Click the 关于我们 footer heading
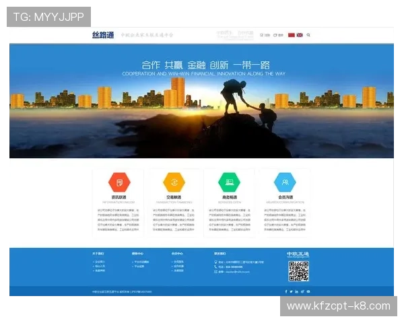This screenshot has width=404, height=323. click(98, 254)
